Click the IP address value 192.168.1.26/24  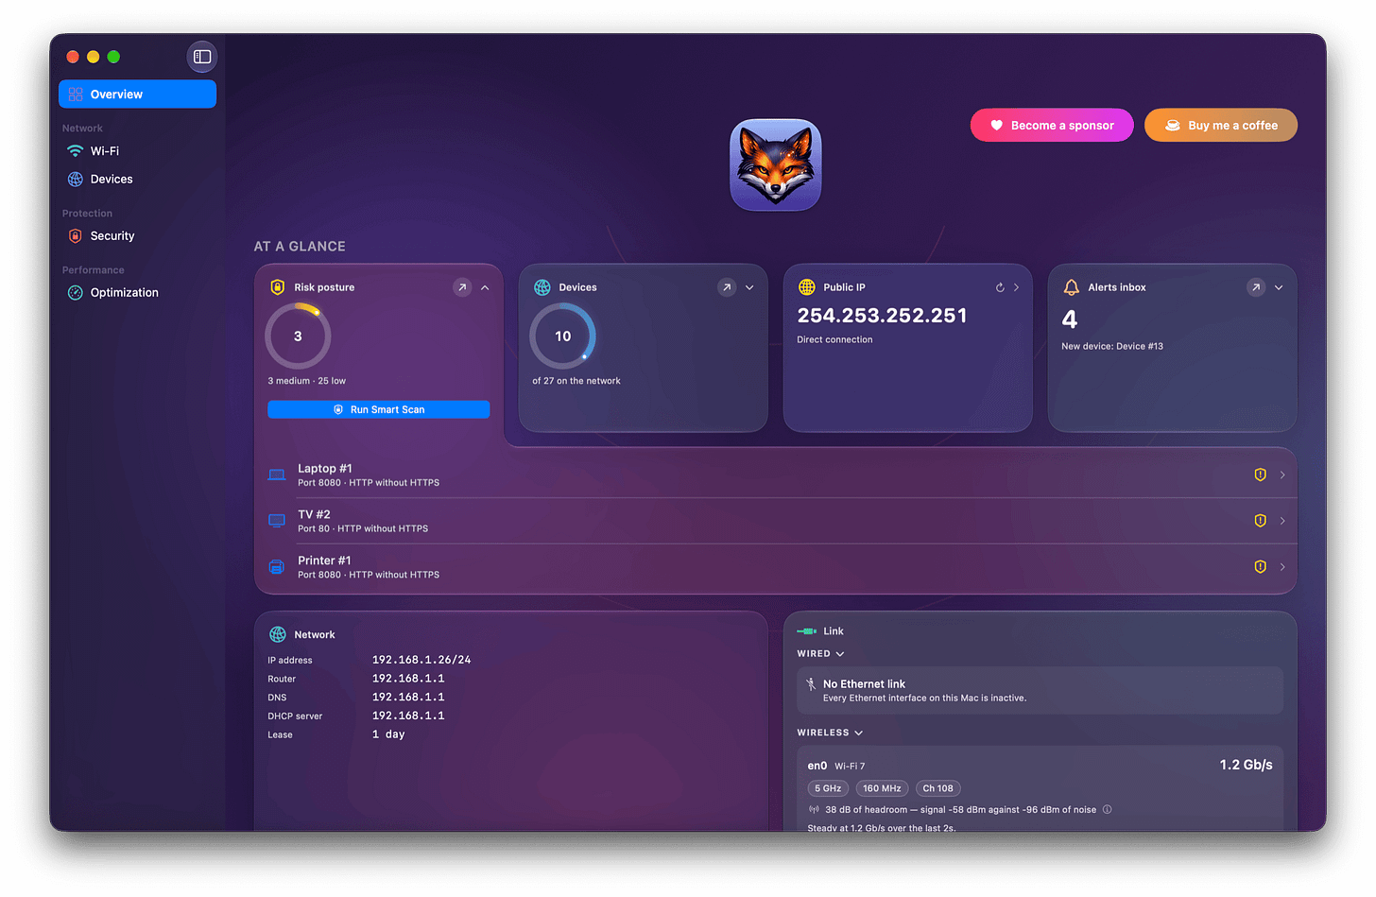(421, 660)
